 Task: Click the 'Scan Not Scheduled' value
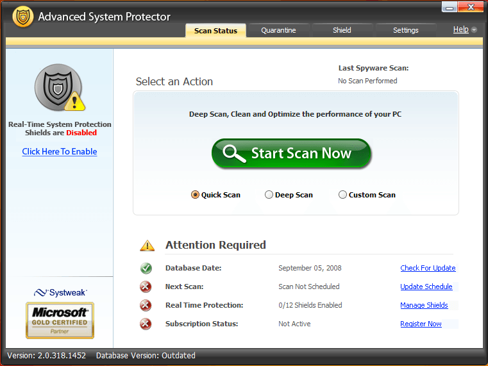309,287
